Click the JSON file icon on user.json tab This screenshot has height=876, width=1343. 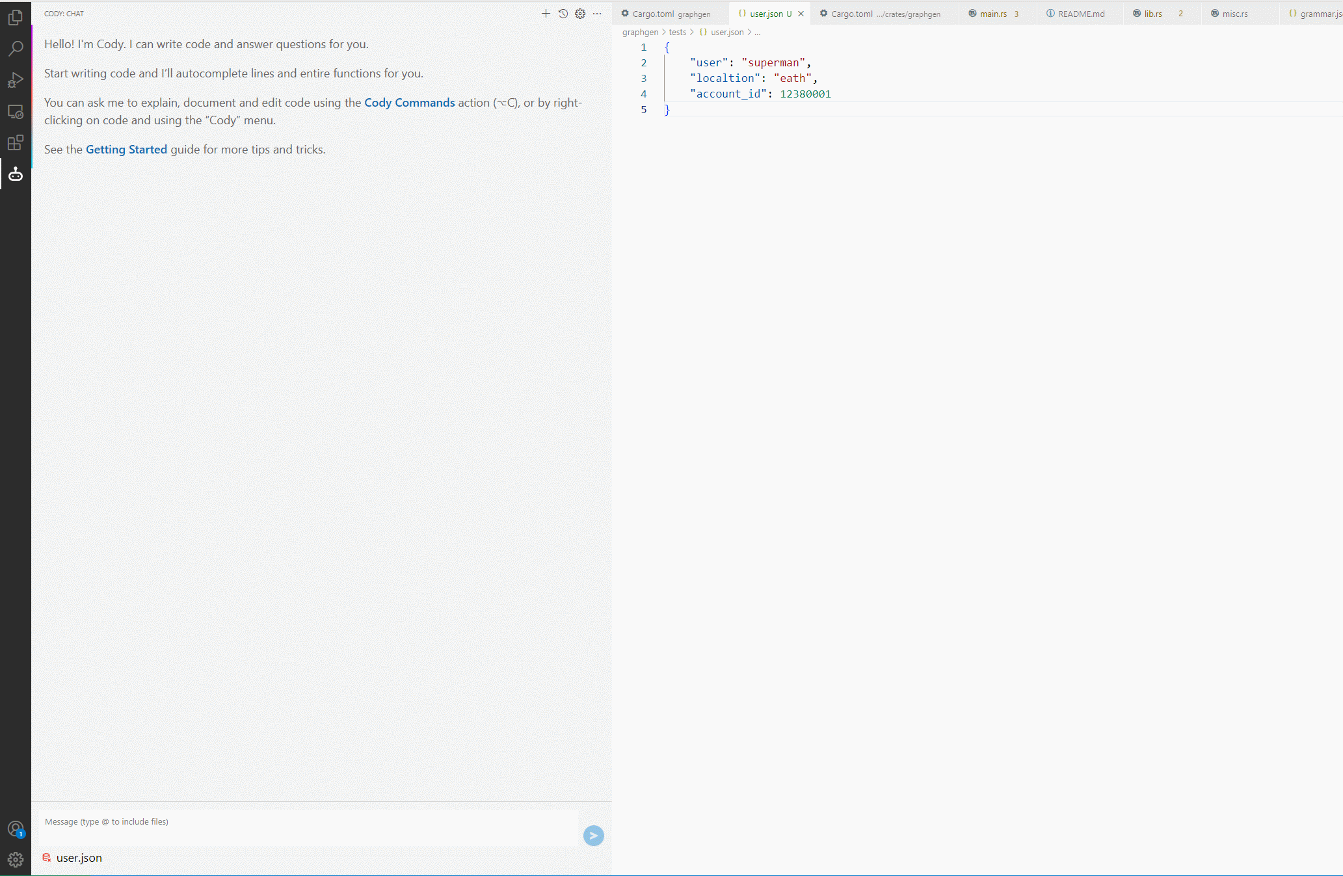click(742, 13)
